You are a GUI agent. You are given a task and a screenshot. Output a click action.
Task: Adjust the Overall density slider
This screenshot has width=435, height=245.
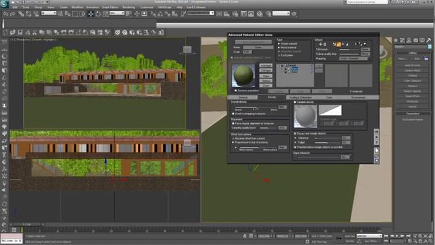[x=256, y=108]
